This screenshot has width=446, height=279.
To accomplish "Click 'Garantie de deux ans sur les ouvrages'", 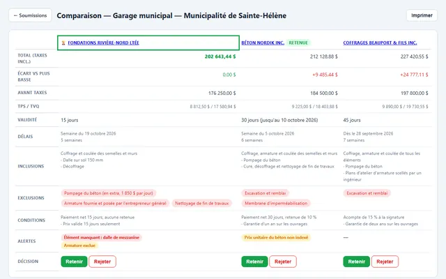I will tap(380, 224).
